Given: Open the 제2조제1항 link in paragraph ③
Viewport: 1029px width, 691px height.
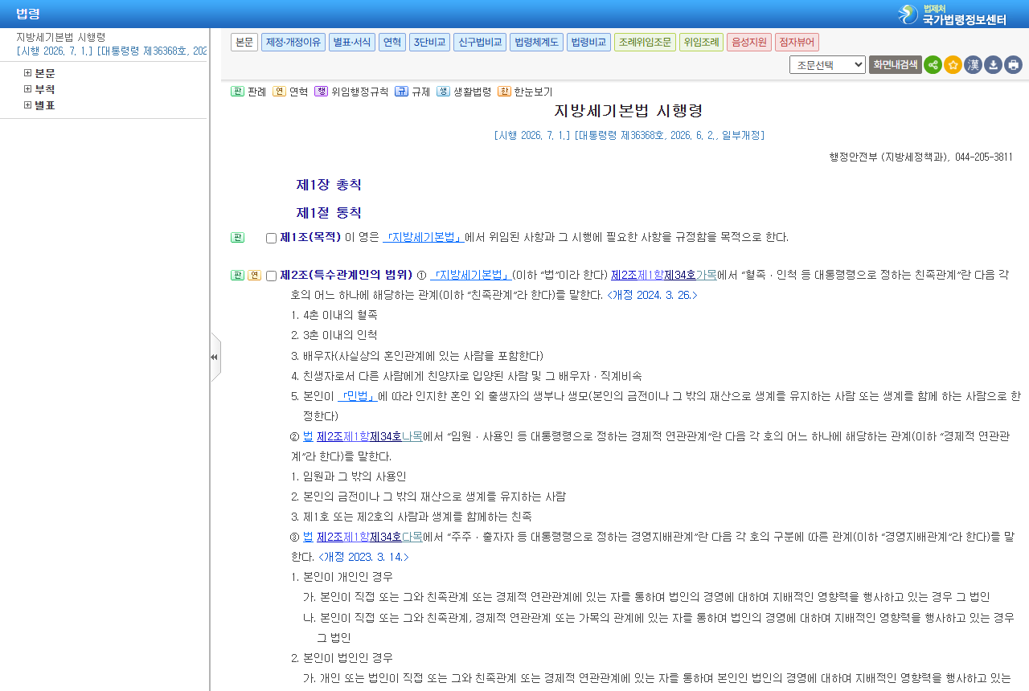Looking at the screenshot, I should pos(343,537).
